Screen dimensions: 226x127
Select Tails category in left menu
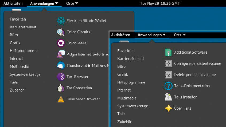tap(14, 82)
